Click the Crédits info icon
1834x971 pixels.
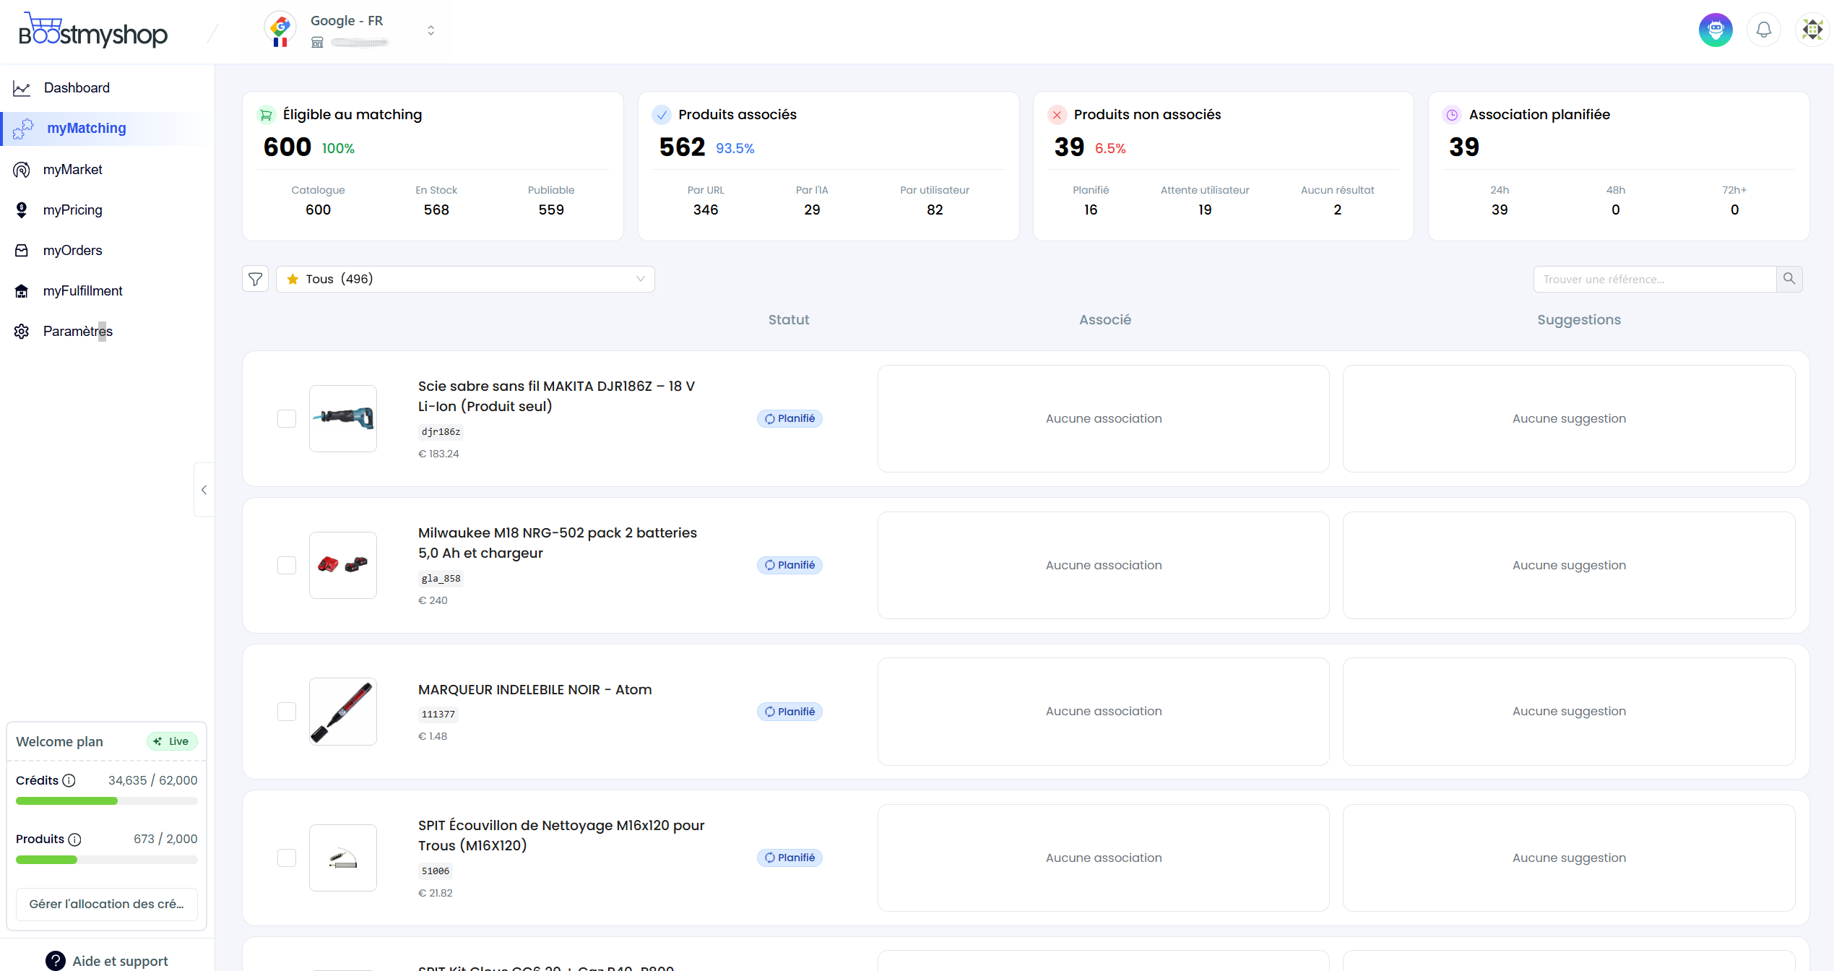(x=69, y=780)
